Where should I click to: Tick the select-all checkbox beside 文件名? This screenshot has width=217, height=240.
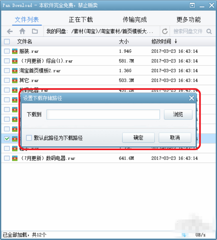click(7, 41)
